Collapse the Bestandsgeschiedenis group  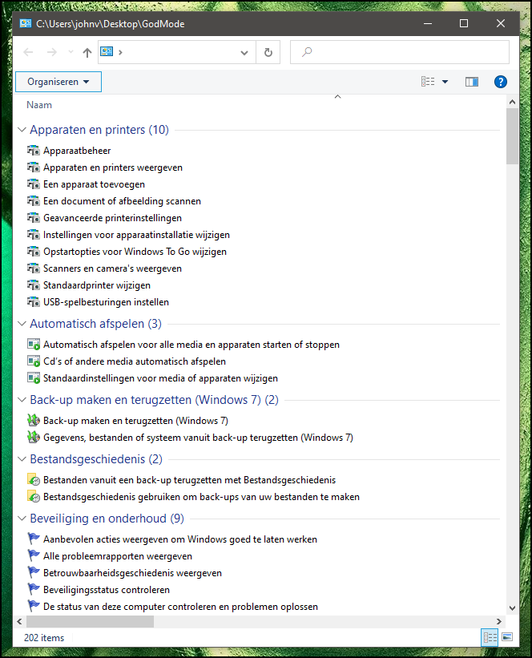[22, 458]
